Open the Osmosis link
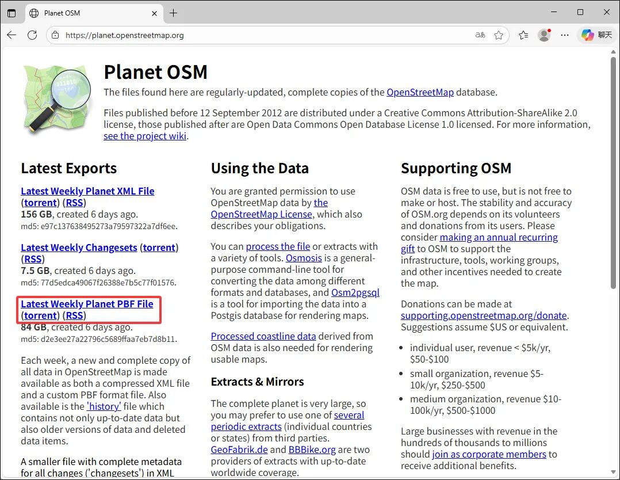 pos(304,258)
